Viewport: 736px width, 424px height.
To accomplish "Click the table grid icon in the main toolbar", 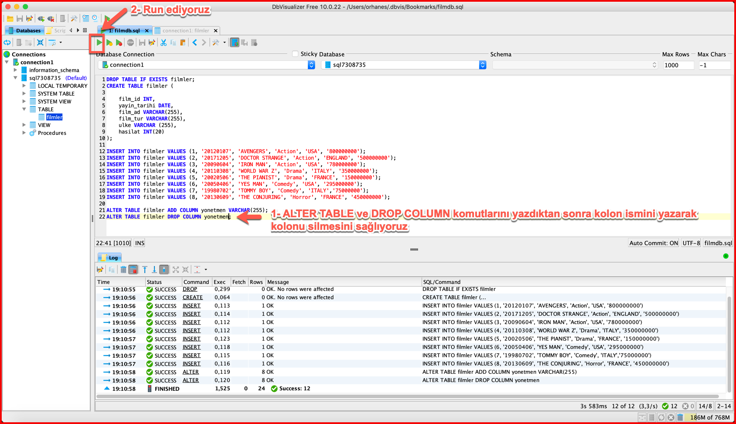I will (85, 19).
